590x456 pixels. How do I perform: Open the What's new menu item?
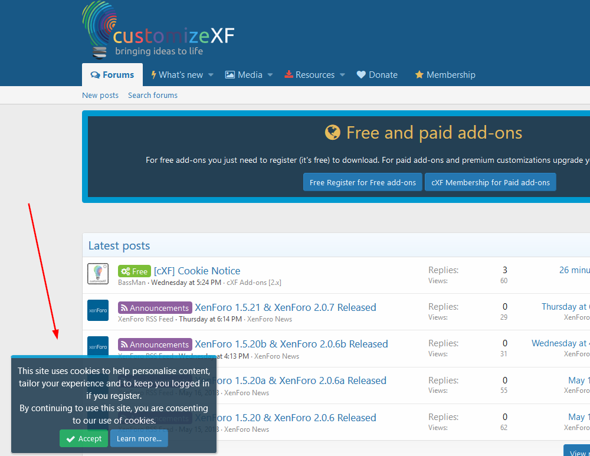177,75
